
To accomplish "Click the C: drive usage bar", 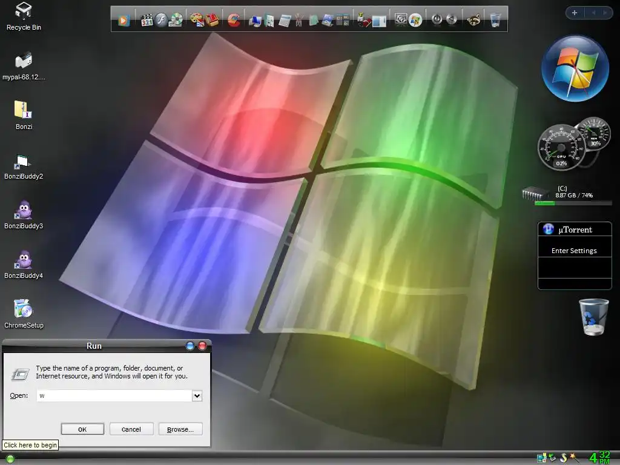I will tap(573, 203).
